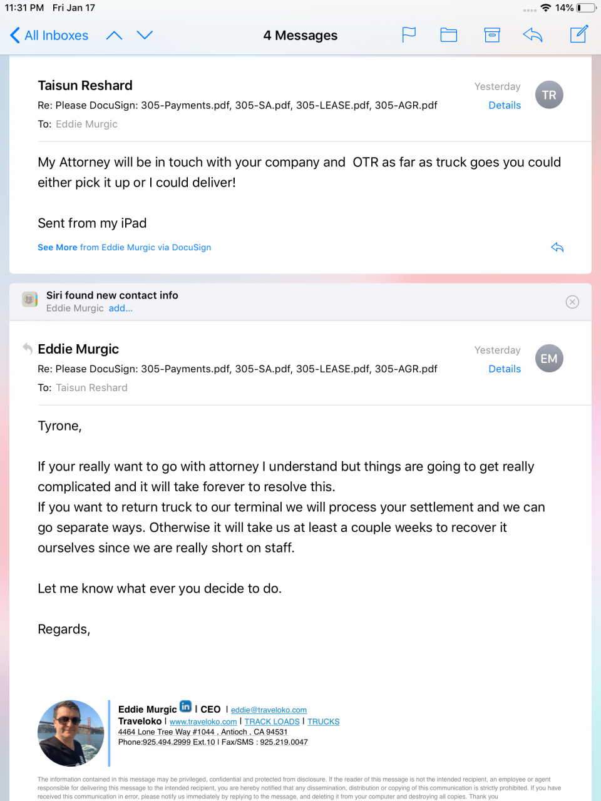
Task: Go back to All Inboxes
Action: click(x=49, y=35)
